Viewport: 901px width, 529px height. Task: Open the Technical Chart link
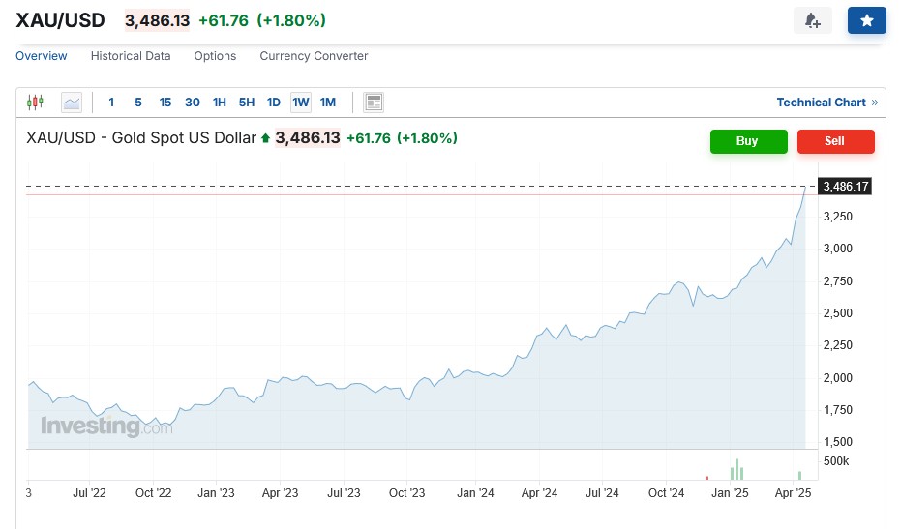click(x=826, y=103)
